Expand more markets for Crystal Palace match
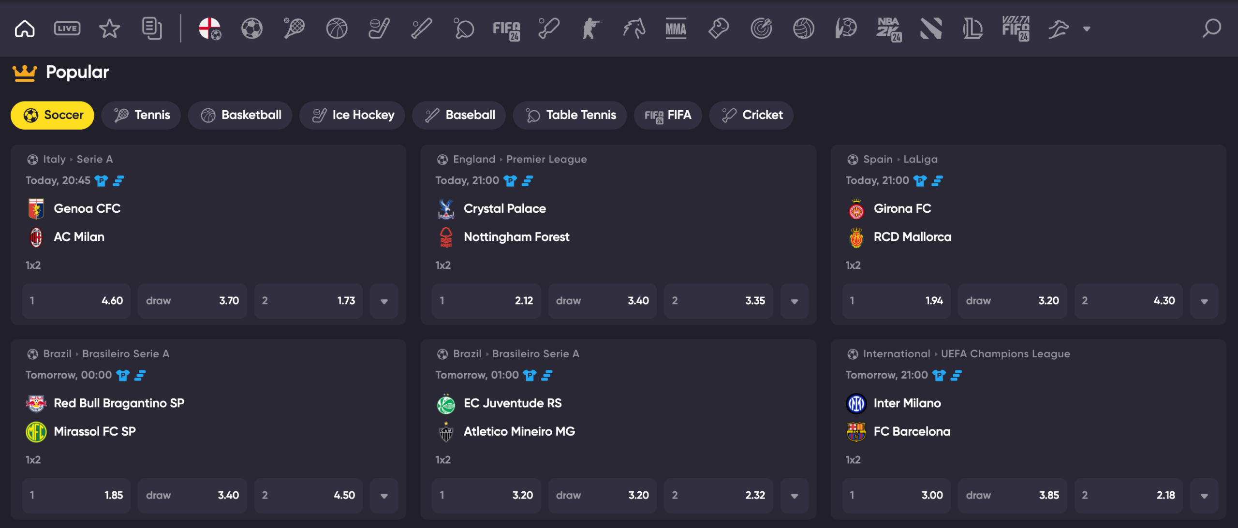Viewport: 1238px width, 528px height. click(x=794, y=301)
